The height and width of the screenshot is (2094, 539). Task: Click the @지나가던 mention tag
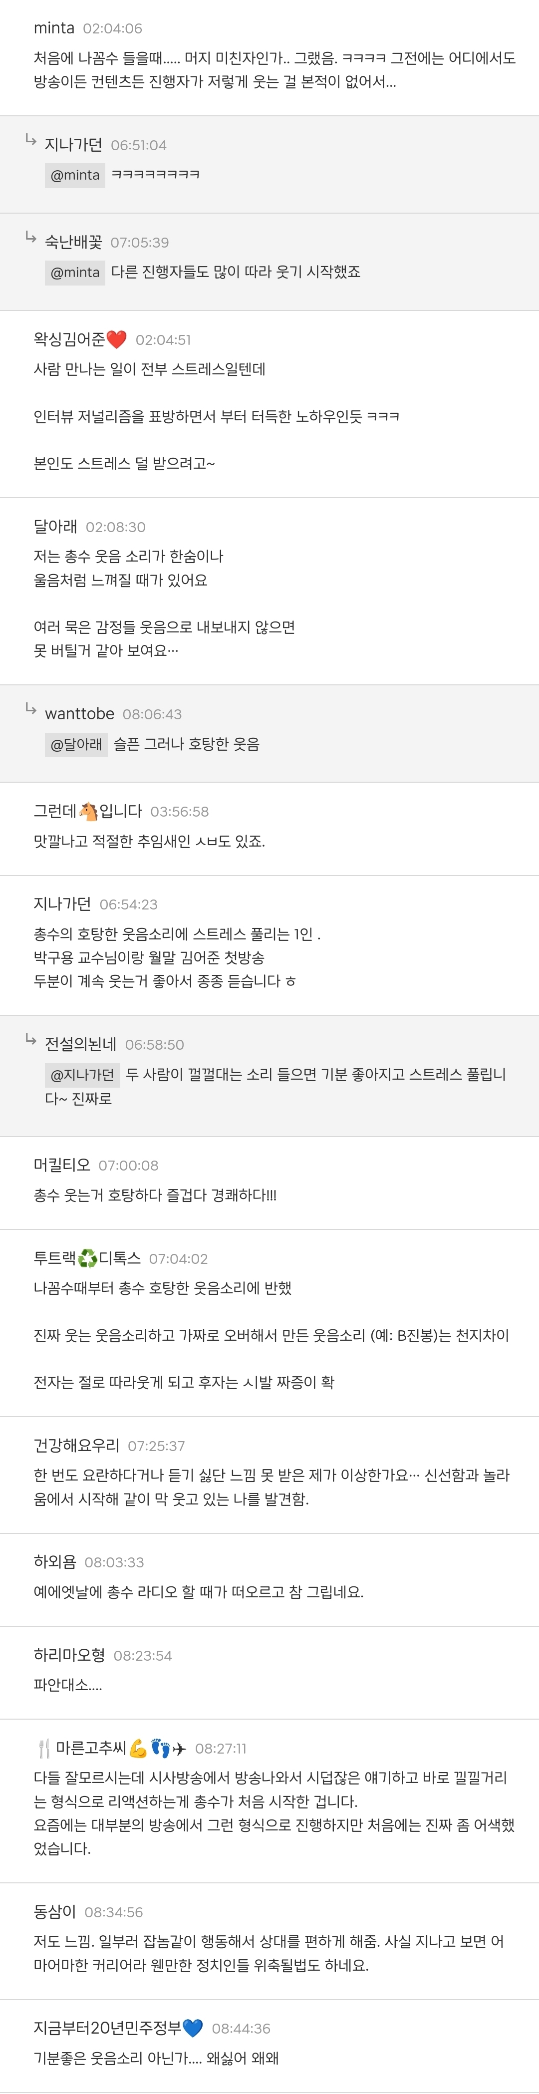click(x=82, y=1075)
